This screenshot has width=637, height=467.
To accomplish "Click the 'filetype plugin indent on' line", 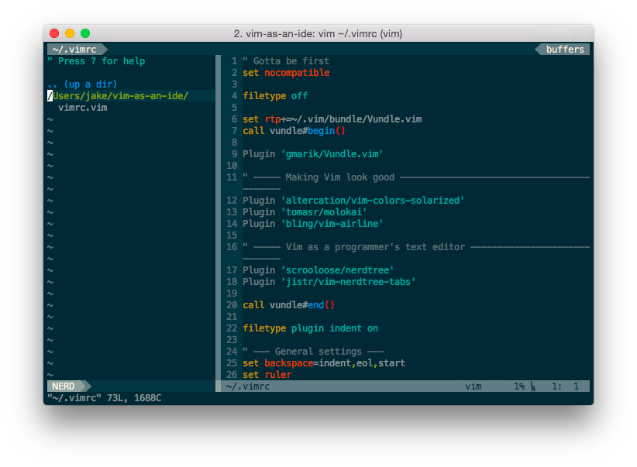I will [x=311, y=328].
